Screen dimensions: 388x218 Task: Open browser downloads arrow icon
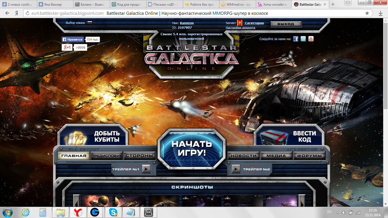coord(381,13)
